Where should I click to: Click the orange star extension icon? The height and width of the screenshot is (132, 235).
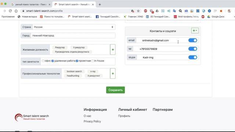tap(221, 11)
